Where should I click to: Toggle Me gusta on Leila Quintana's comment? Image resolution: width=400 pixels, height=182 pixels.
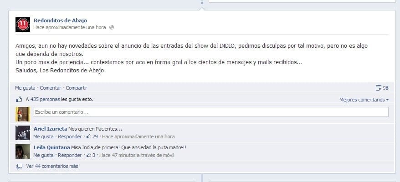(43, 155)
